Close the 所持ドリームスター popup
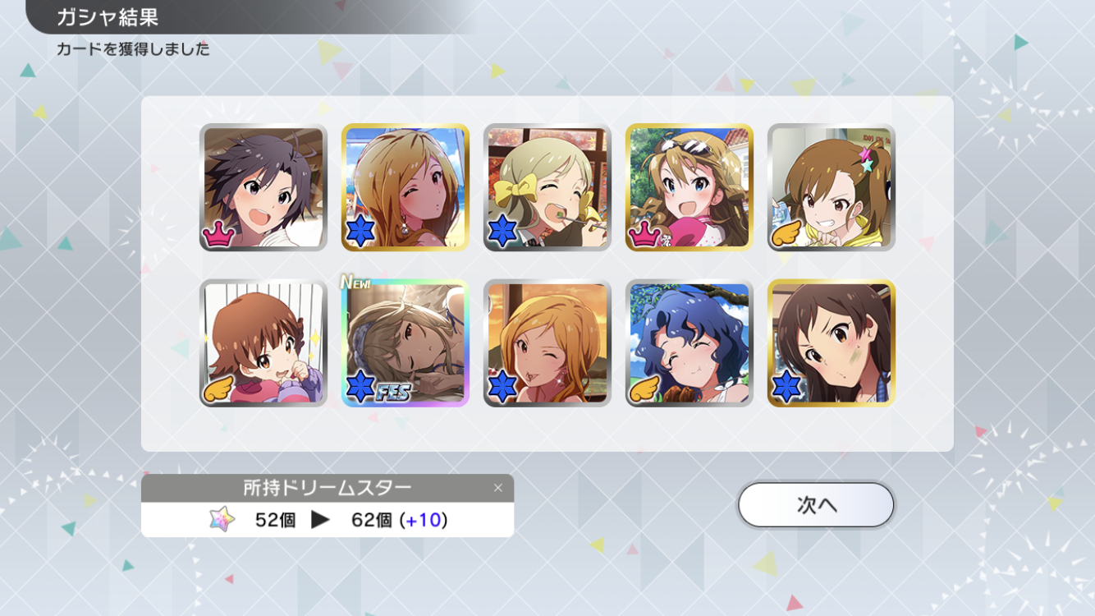The image size is (1095, 616). pos(497,488)
